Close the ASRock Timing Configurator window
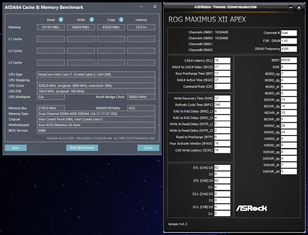Viewport: 308px width, 235px height. [299, 8]
